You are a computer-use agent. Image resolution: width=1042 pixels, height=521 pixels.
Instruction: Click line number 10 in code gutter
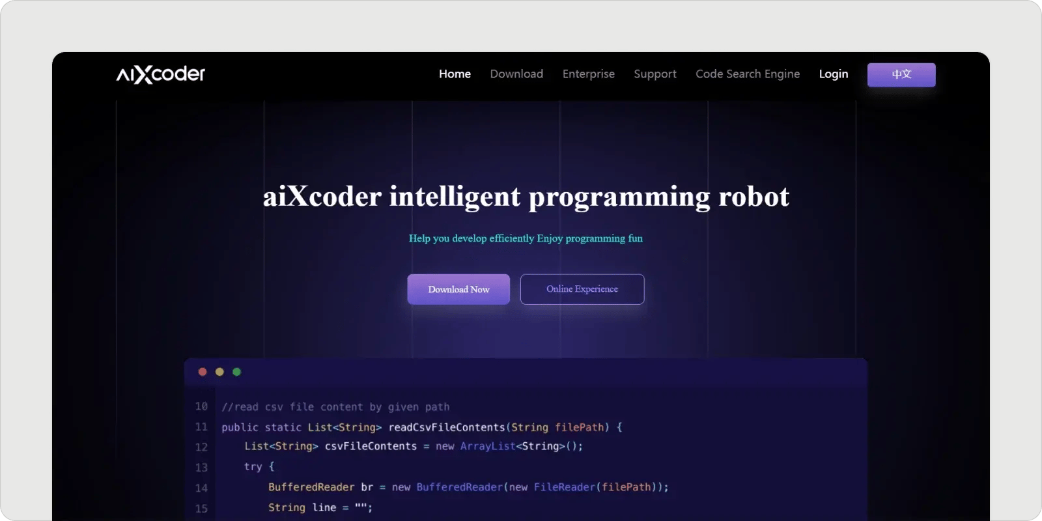201,406
